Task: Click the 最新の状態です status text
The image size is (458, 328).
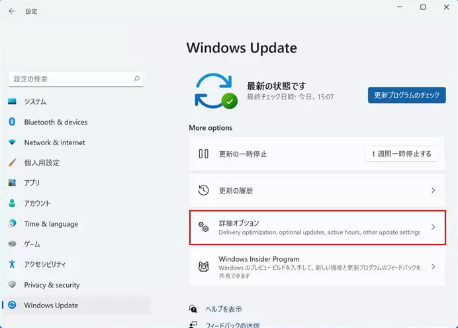Action: (276, 86)
